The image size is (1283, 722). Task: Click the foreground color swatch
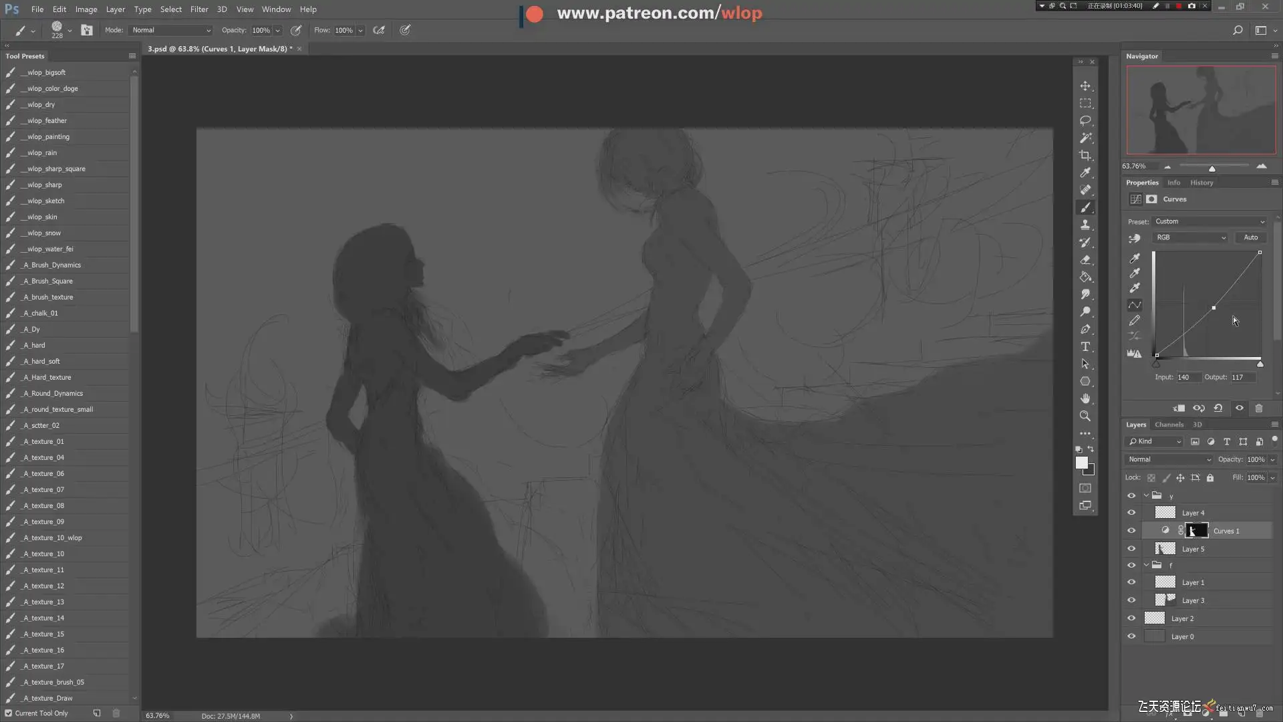[1081, 463]
